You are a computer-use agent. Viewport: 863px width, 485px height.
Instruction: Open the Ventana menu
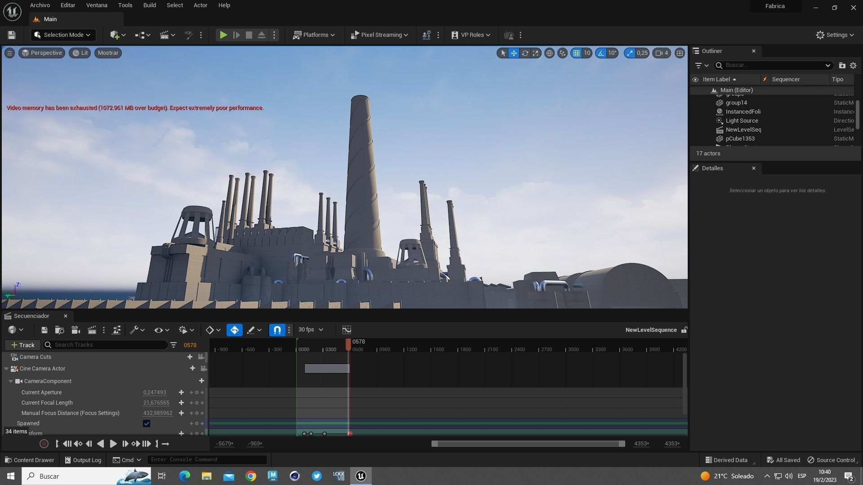(x=97, y=5)
